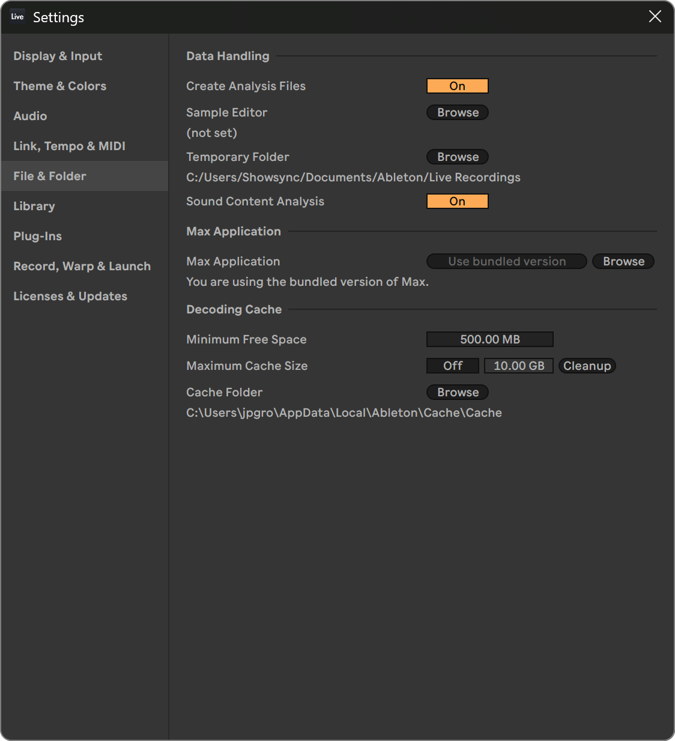This screenshot has width=675, height=741.
Task: View the Library settings section
Action: [34, 206]
